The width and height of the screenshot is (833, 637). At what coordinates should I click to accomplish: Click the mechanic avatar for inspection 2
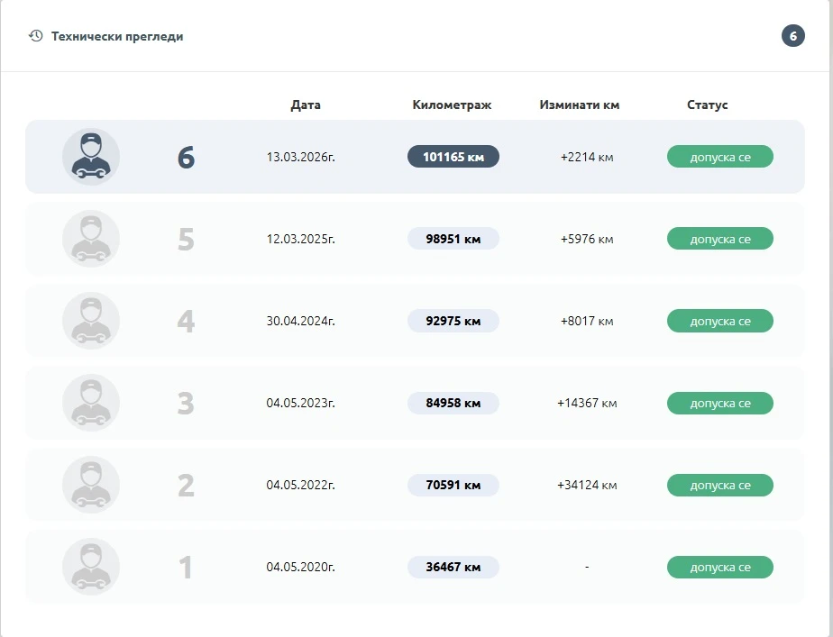click(90, 485)
